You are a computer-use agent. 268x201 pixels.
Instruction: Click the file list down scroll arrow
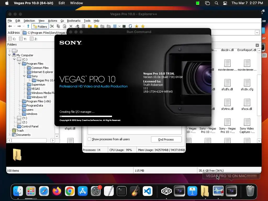point(259,141)
